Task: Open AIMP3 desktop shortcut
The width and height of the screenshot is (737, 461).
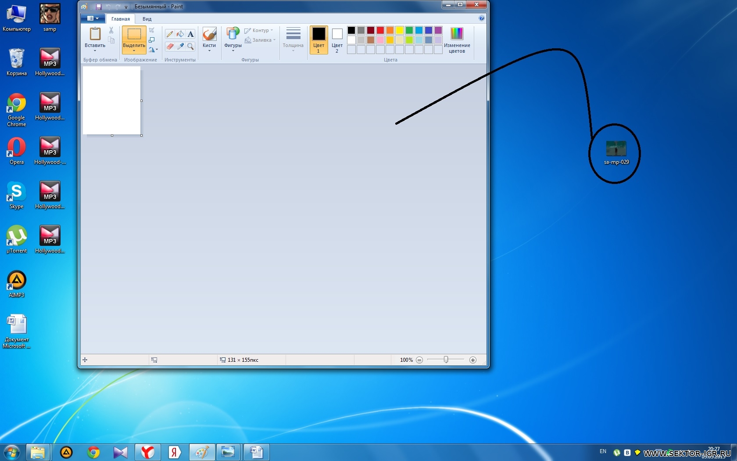Action: (x=17, y=284)
